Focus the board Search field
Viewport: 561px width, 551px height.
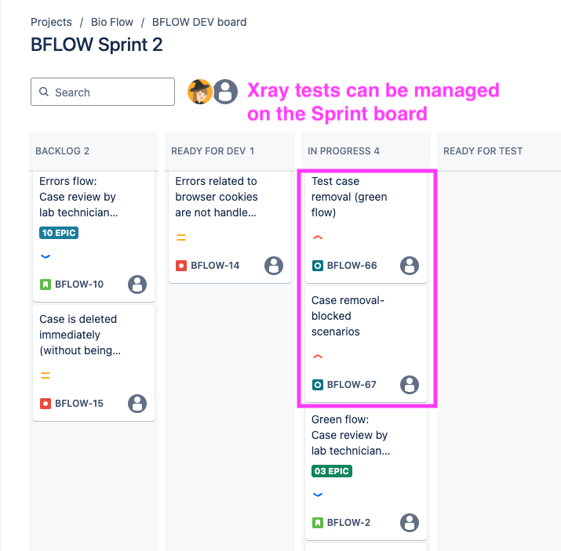point(103,92)
